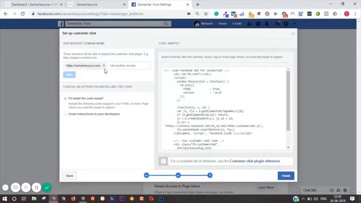This screenshot has width=361, height=203.
Task: Open Firefox from the taskbar
Action: tap(73, 198)
